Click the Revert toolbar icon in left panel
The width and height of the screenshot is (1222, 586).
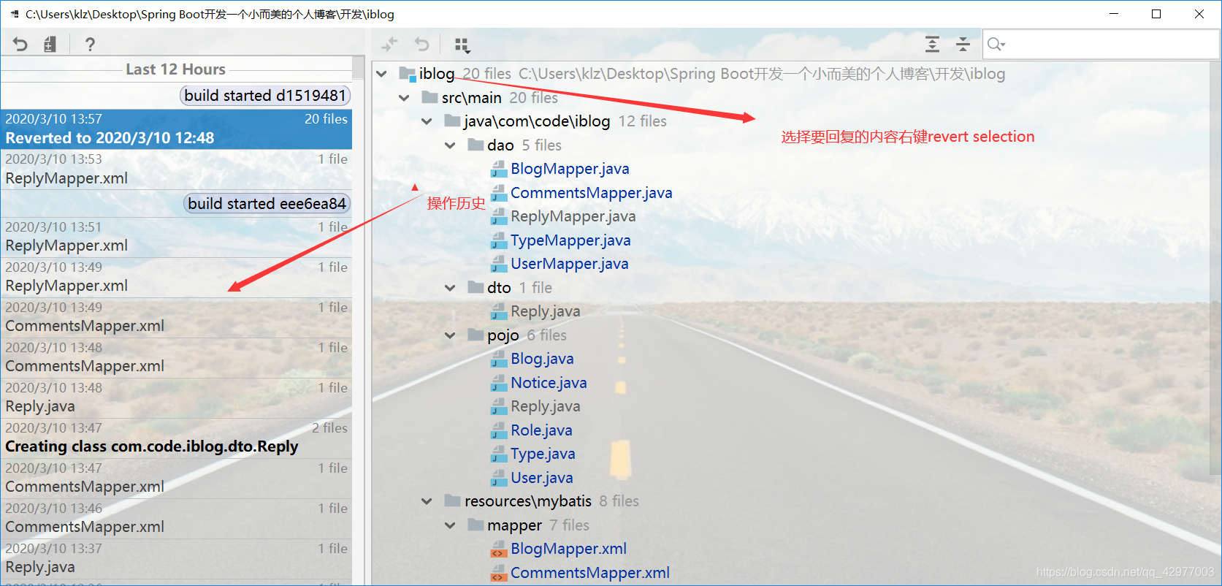(x=20, y=45)
